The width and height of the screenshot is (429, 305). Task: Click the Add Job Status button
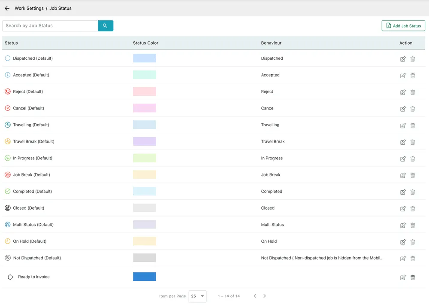pyautogui.click(x=403, y=26)
